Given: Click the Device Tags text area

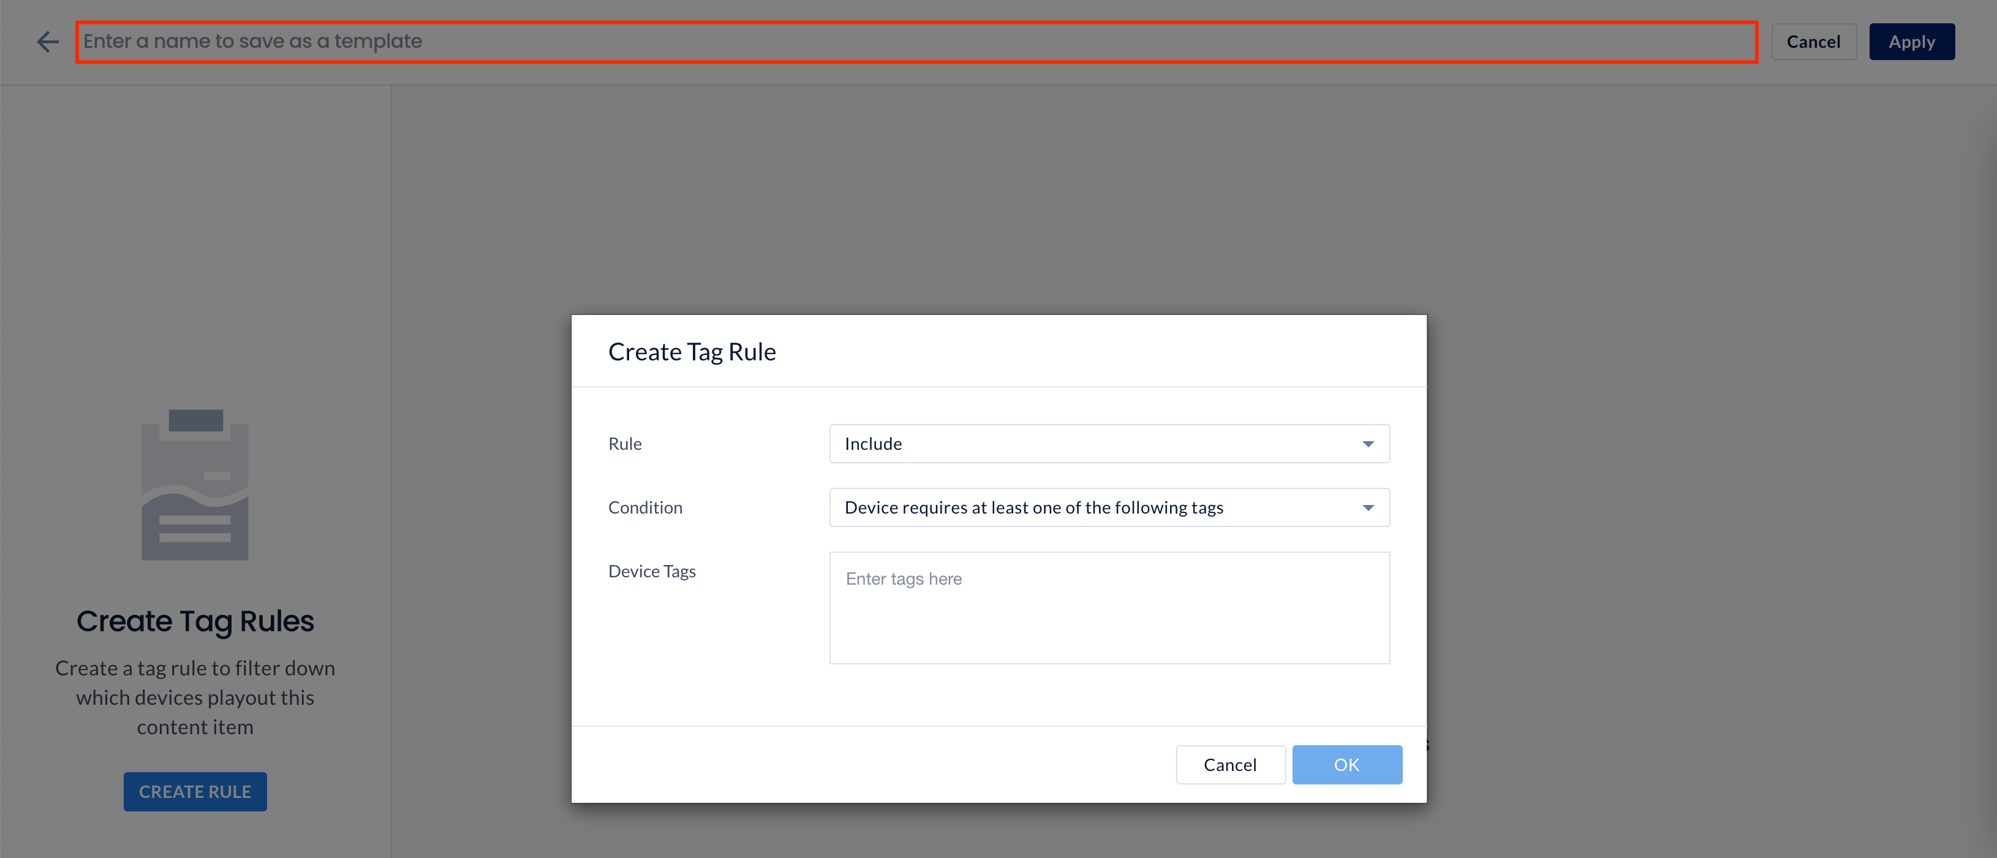Looking at the screenshot, I should coord(1109,608).
